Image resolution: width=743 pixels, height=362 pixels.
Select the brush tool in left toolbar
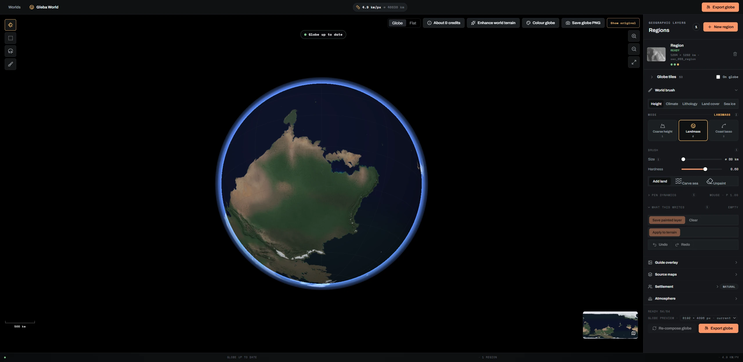point(10,64)
